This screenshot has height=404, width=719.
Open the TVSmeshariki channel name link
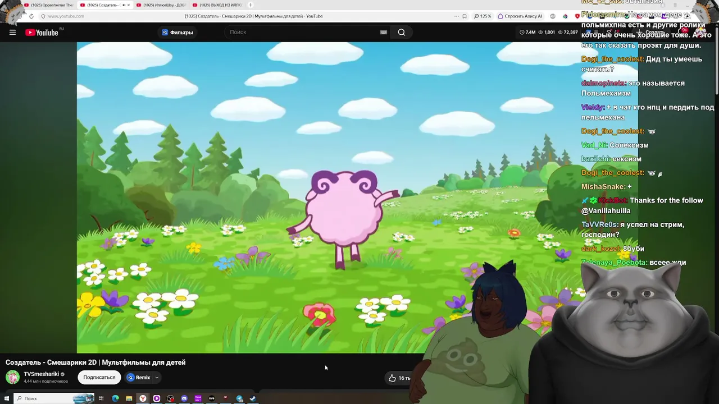pos(41,374)
